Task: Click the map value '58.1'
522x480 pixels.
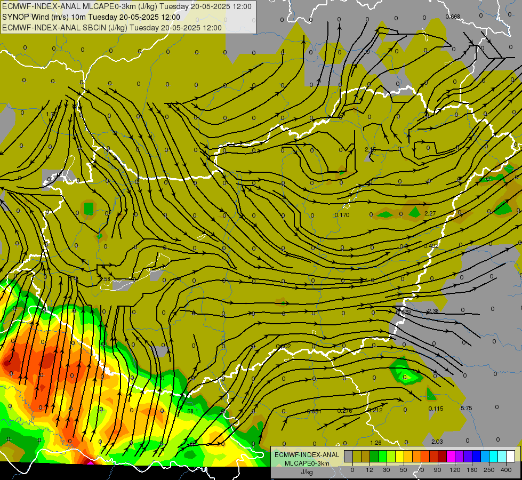Action: (x=192, y=411)
